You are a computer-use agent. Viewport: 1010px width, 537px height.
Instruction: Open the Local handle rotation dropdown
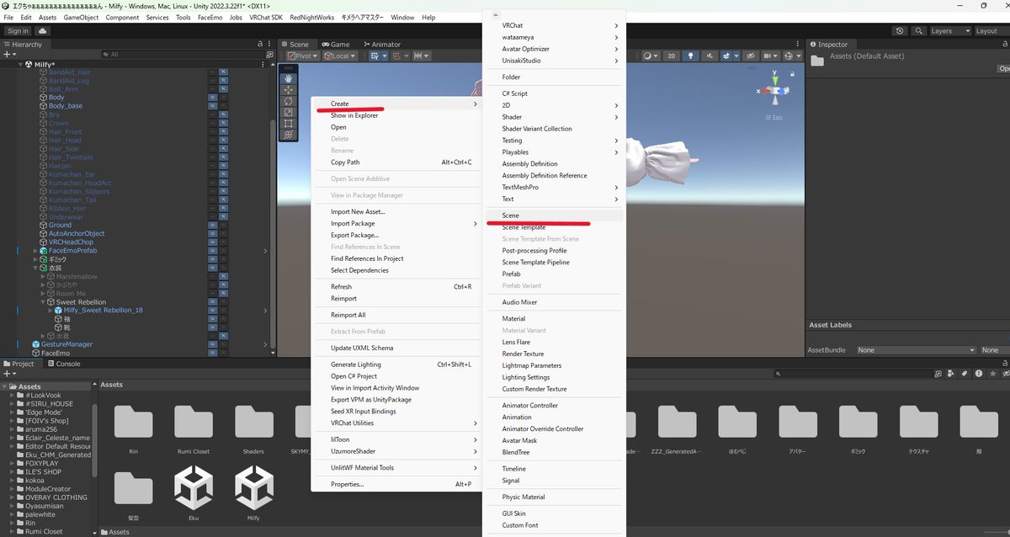(340, 56)
